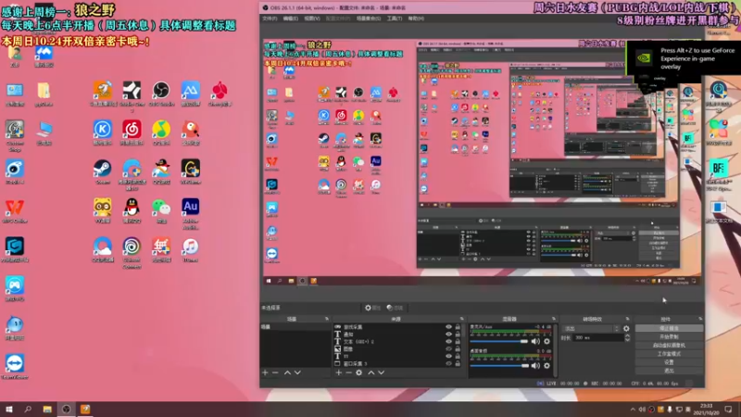Open the iTunes desktop shortcut
The image size is (741, 417).
(x=191, y=250)
